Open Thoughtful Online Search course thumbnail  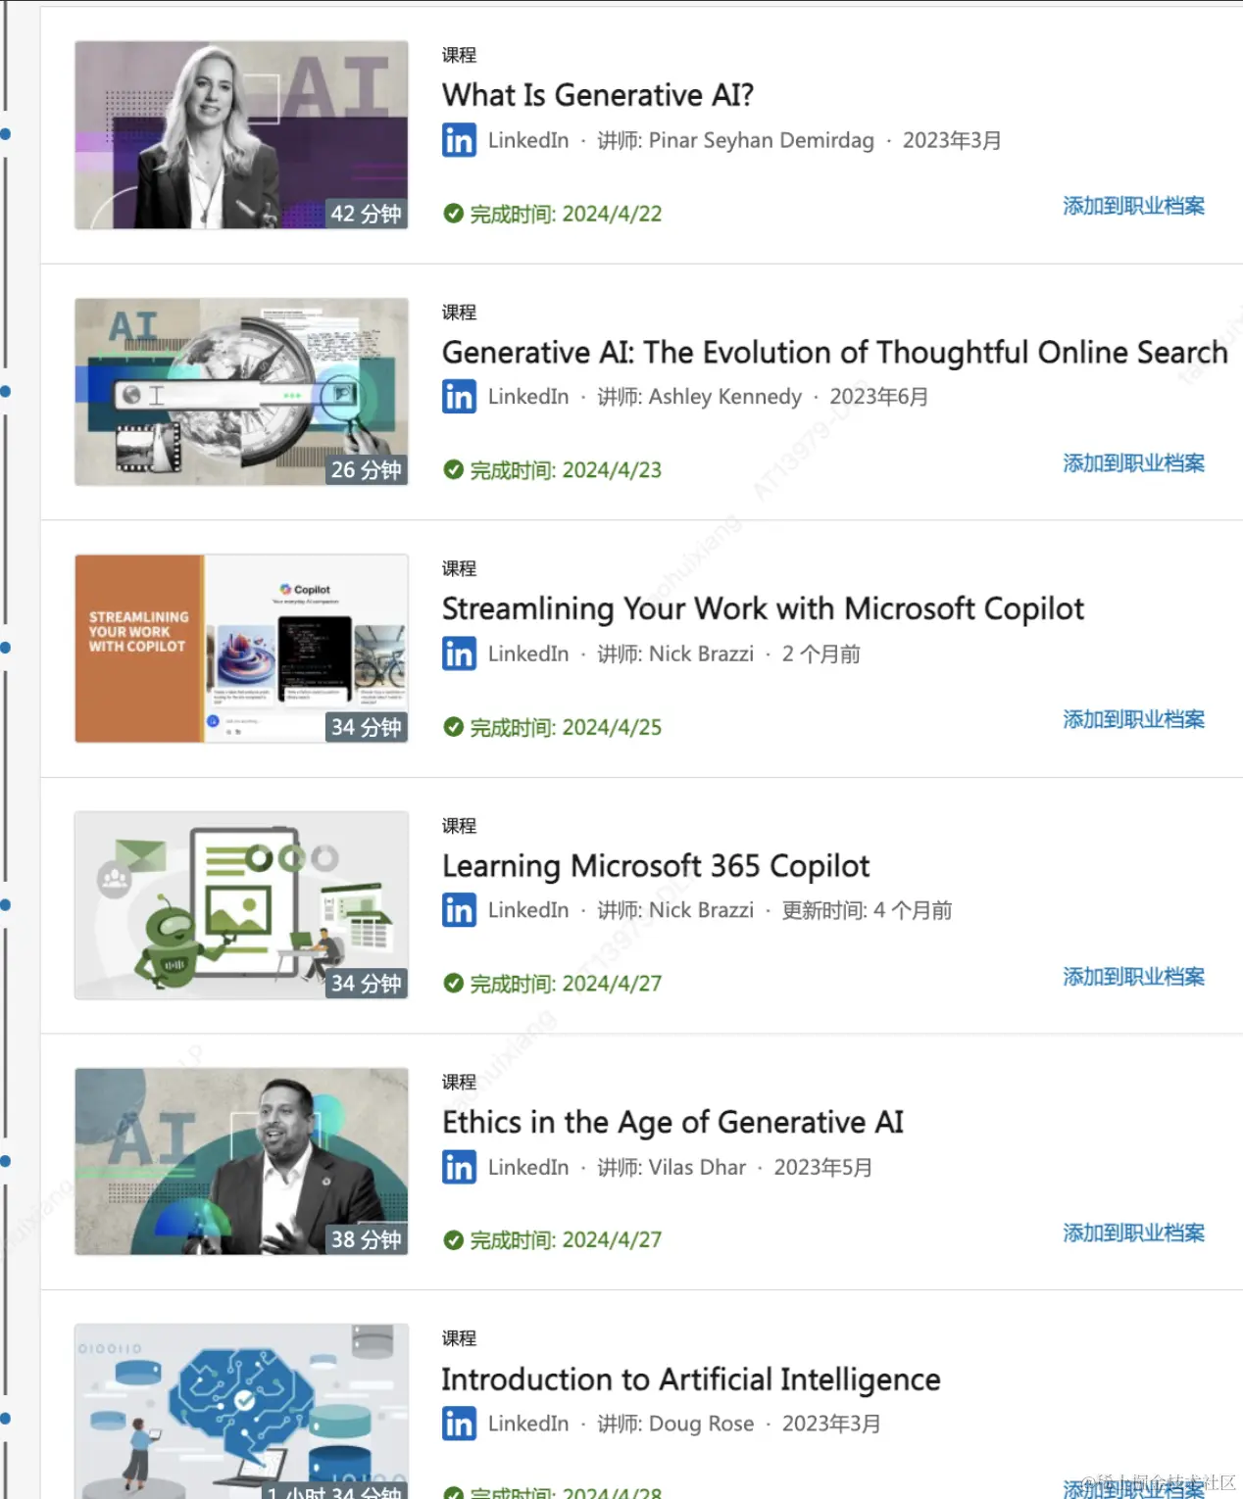point(241,392)
